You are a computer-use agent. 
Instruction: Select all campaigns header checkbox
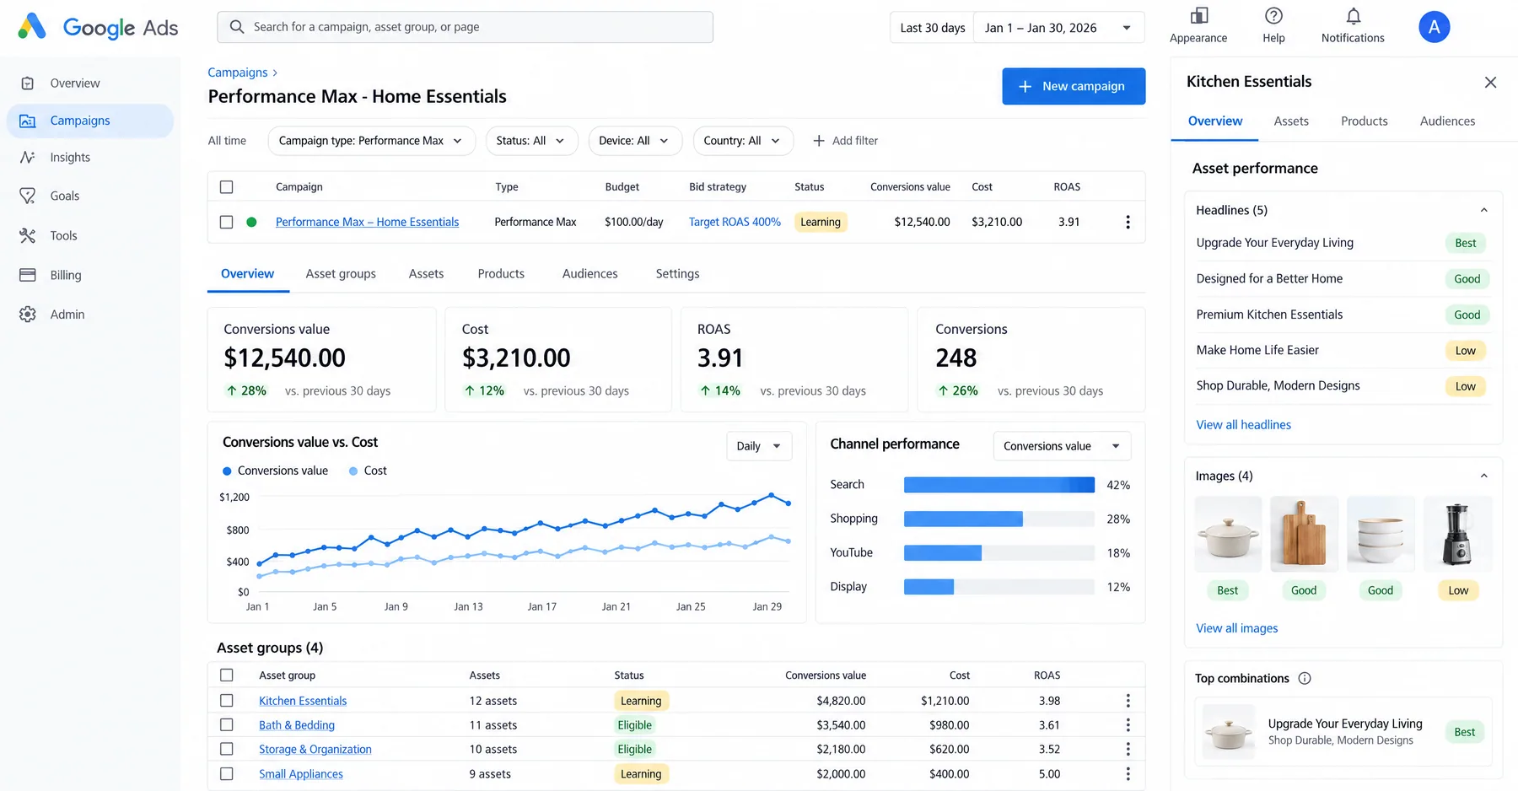[226, 187]
